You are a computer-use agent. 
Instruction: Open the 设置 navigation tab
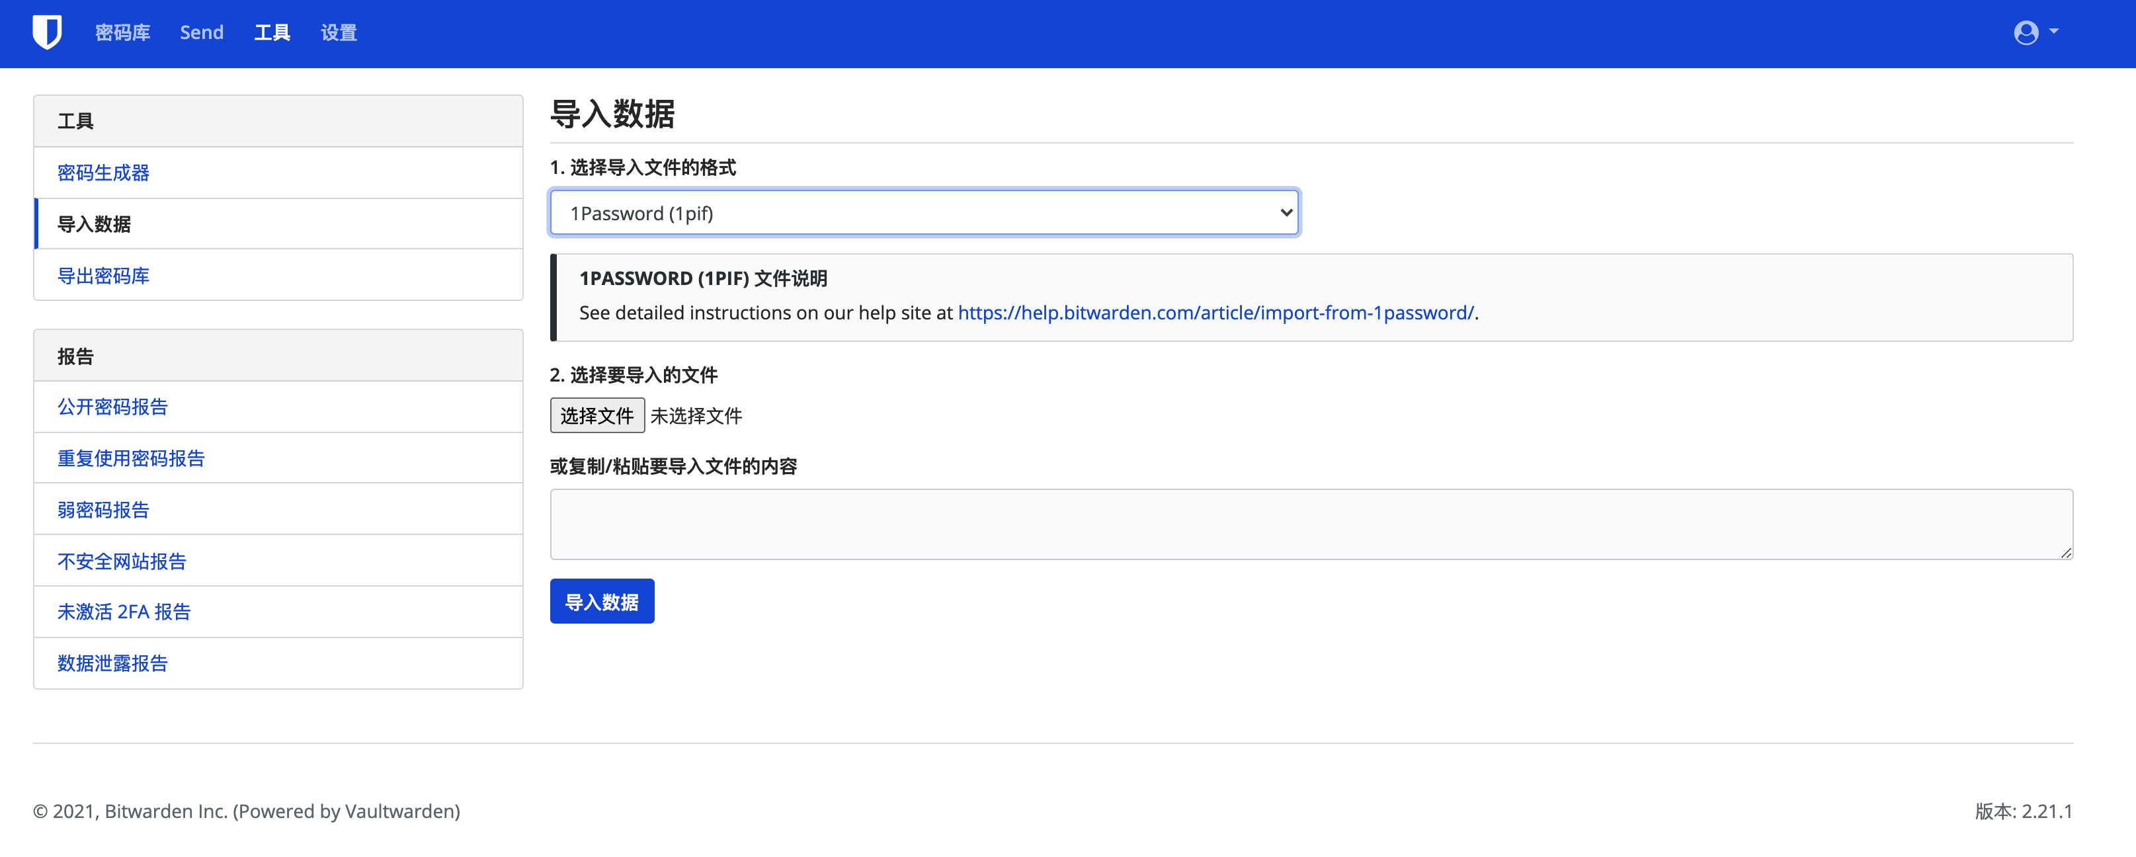pos(339,32)
